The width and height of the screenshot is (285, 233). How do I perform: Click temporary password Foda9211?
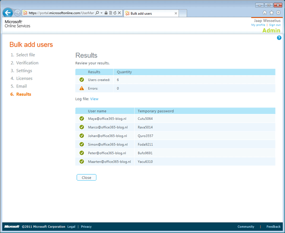pos(145,145)
